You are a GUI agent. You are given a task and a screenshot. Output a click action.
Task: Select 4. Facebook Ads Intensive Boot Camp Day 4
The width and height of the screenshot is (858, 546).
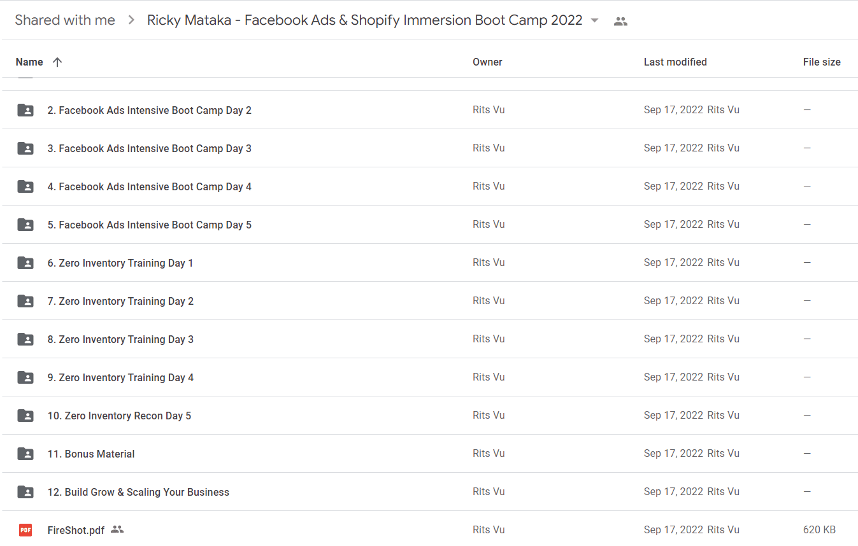429,186
